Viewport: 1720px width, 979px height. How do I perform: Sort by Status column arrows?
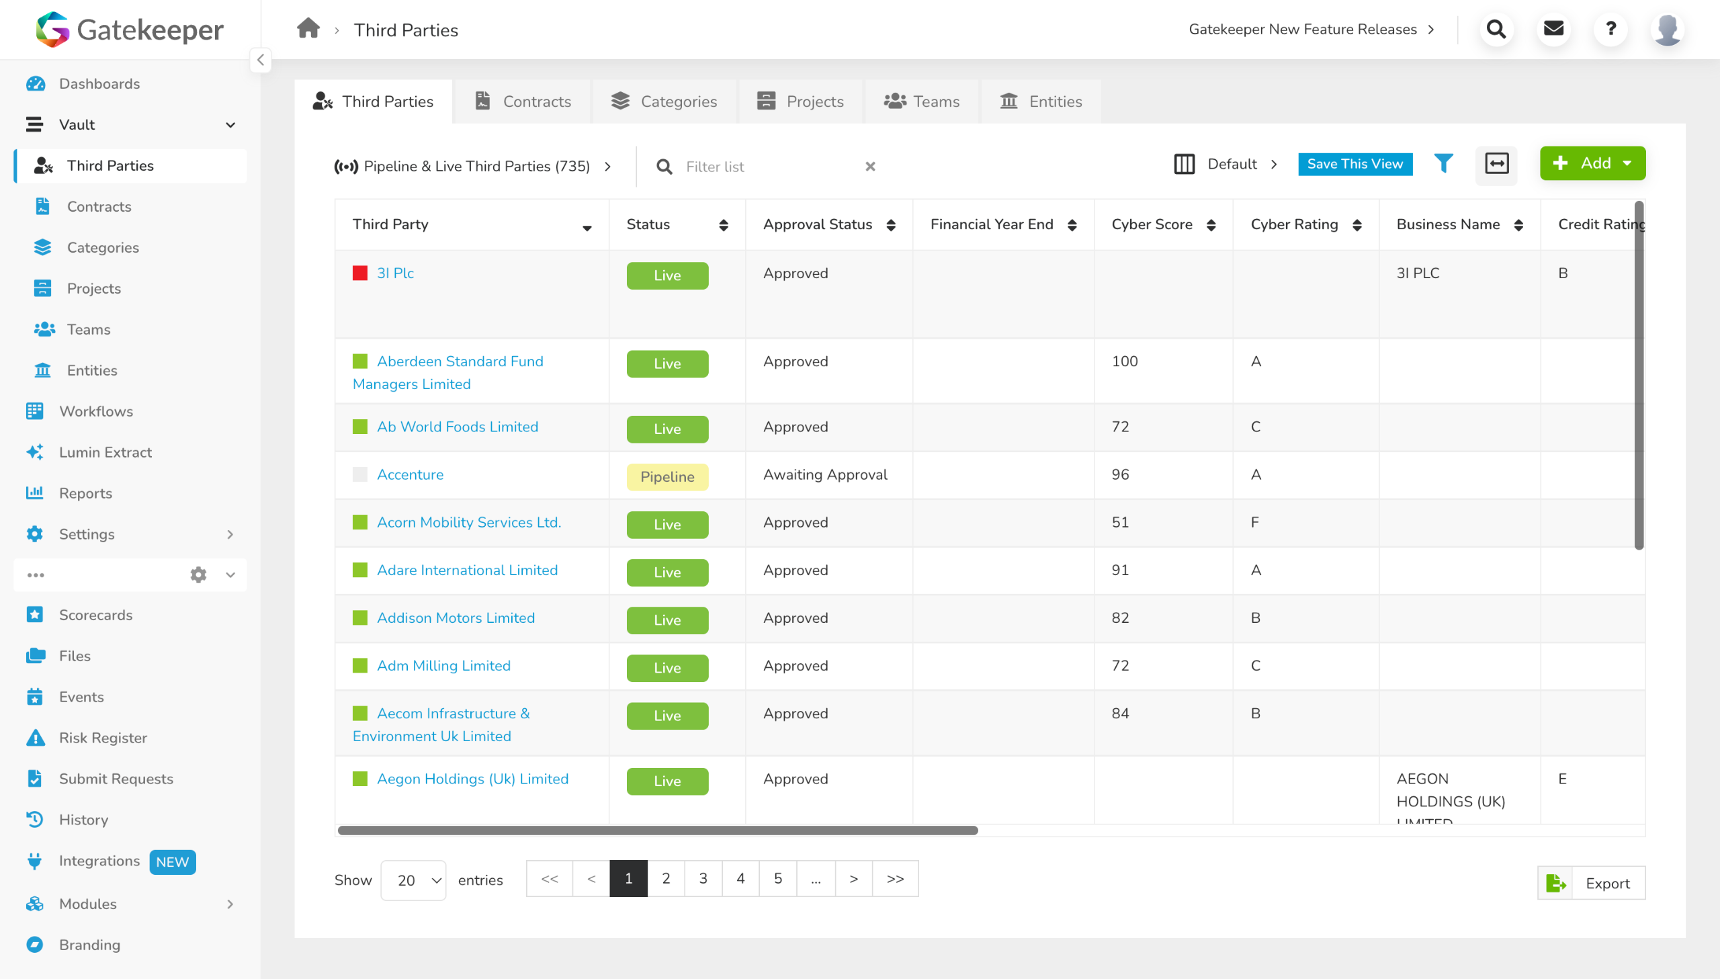[x=723, y=224]
